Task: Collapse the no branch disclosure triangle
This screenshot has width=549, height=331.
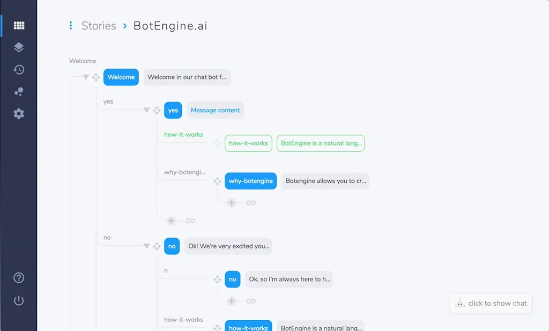Action: 146,246
